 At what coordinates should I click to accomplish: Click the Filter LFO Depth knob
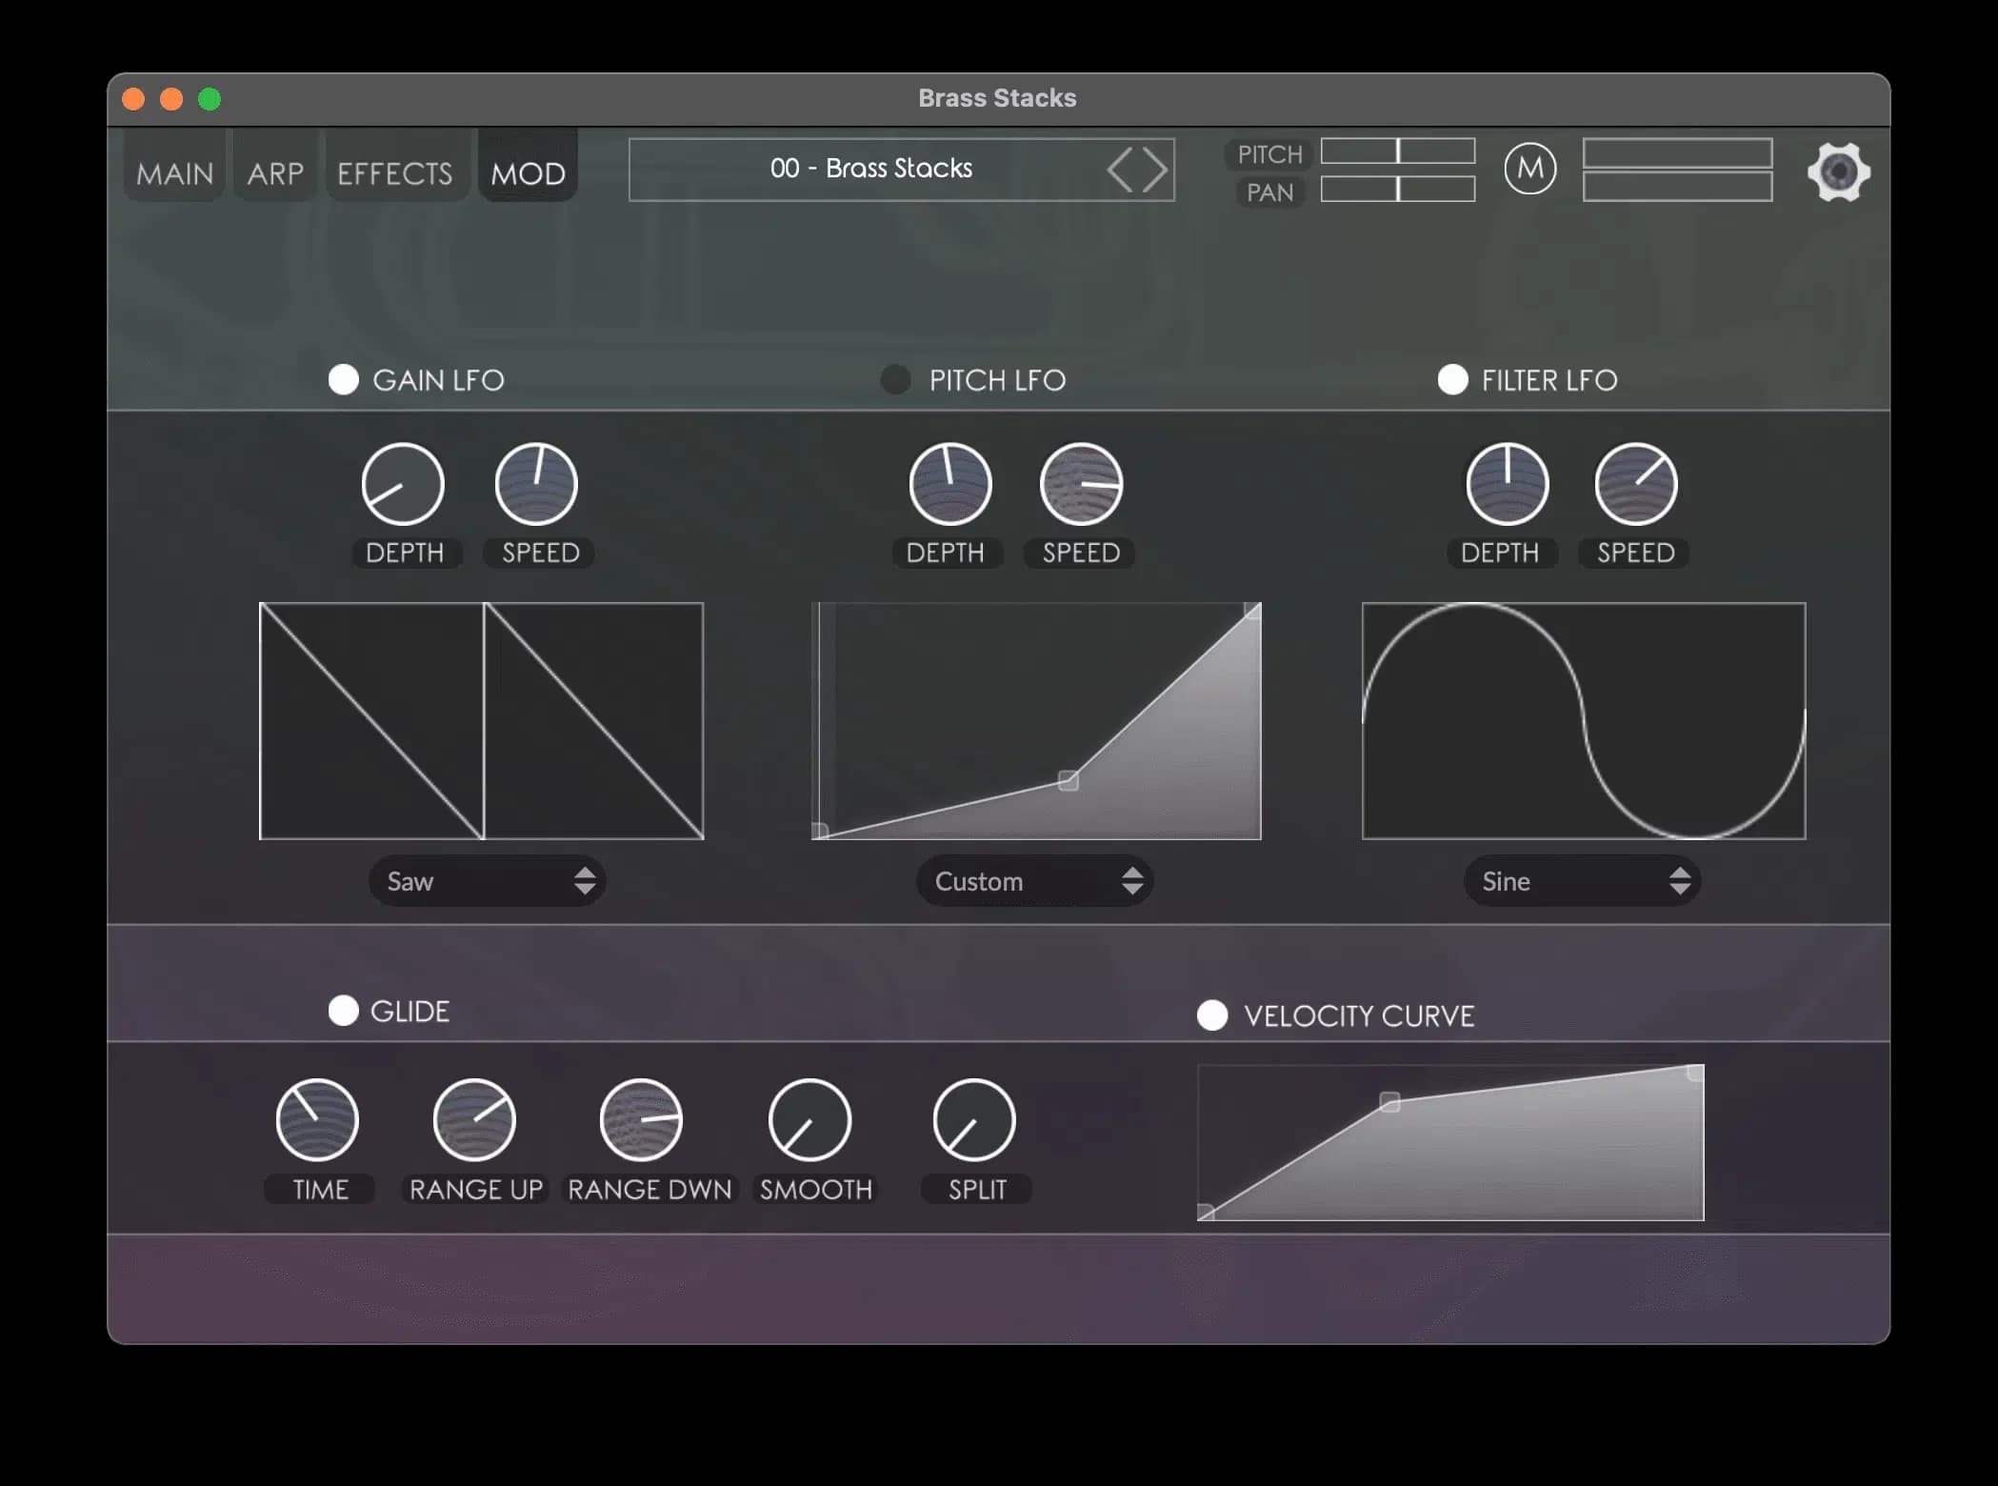tap(1507, 484)
